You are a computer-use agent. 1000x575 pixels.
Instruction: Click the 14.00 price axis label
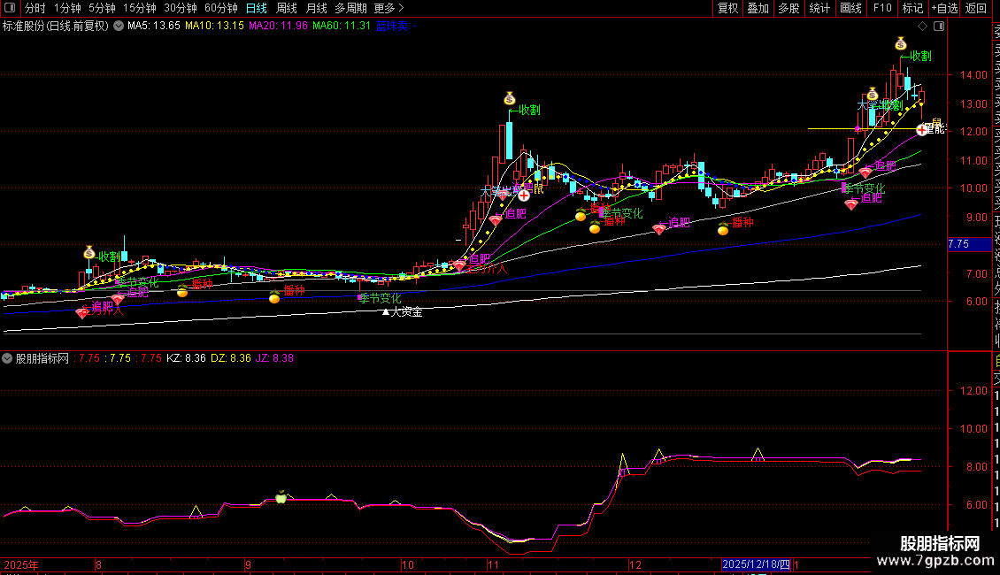(x=973, y=74)
